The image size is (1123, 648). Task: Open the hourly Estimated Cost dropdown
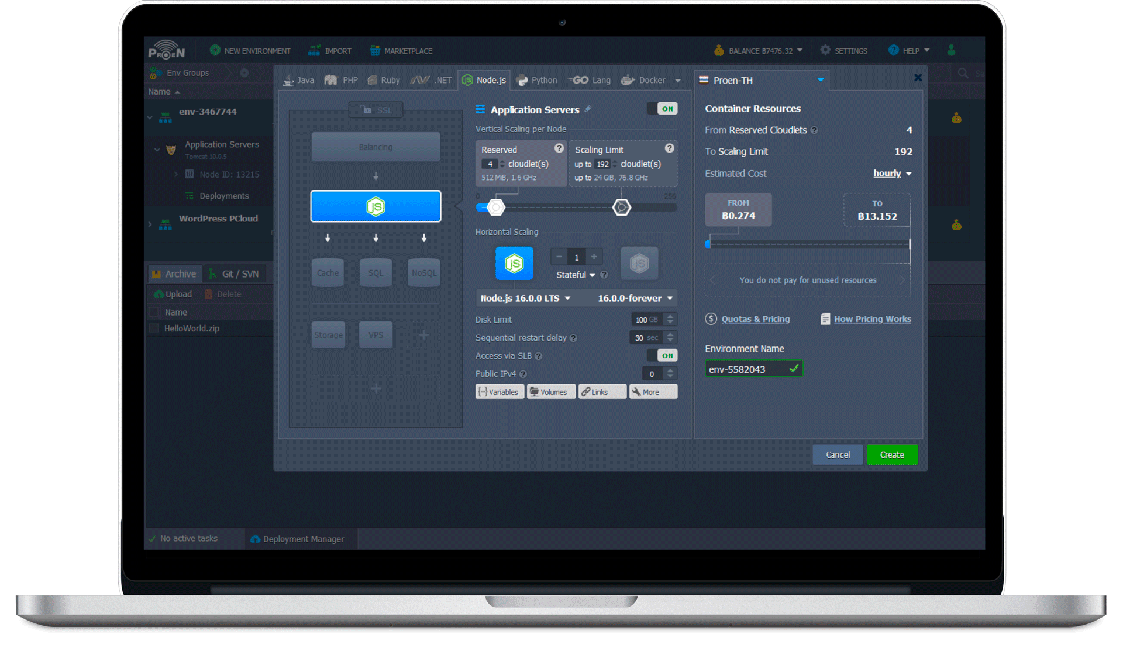pos(892,174)
